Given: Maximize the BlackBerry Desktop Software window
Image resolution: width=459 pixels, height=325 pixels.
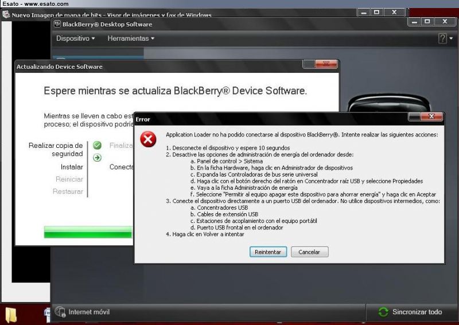Looking at the screenshot, I should click(427, 22).
